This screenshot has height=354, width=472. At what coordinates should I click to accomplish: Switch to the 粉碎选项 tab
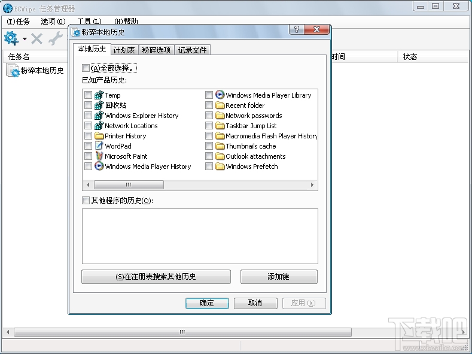pyautogui.click(x=156, y=50)
